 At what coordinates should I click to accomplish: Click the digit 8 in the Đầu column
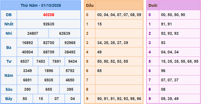pyautogui.click(x=87, y=89)
